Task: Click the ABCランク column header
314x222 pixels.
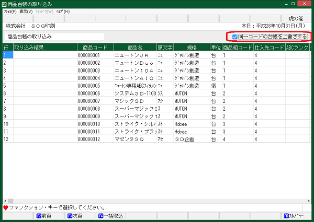Action: pyautogui.click(x=297, y=48)
